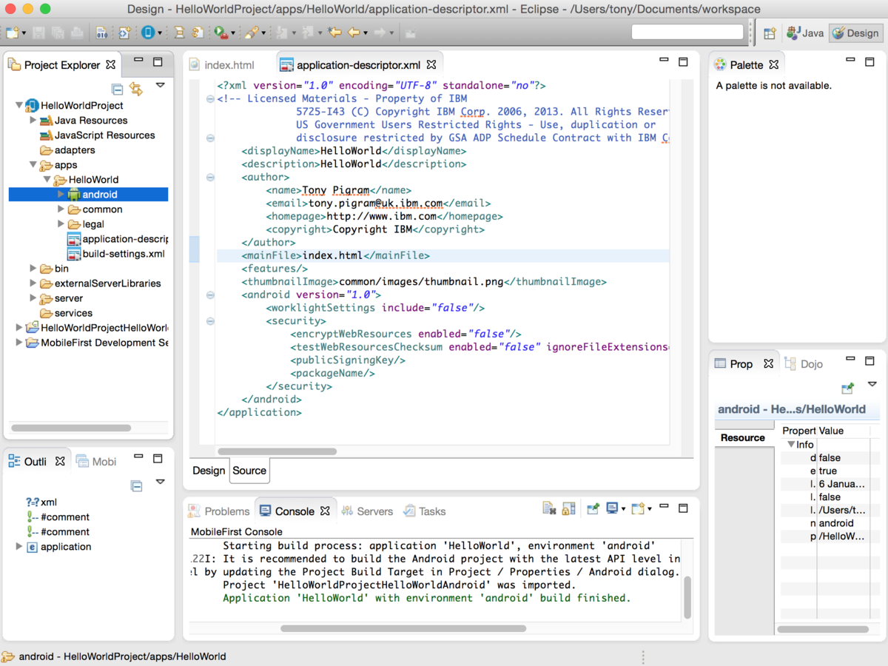
Task: Select build-settings.xml in Project Explorer
Action: pos(123,254)
